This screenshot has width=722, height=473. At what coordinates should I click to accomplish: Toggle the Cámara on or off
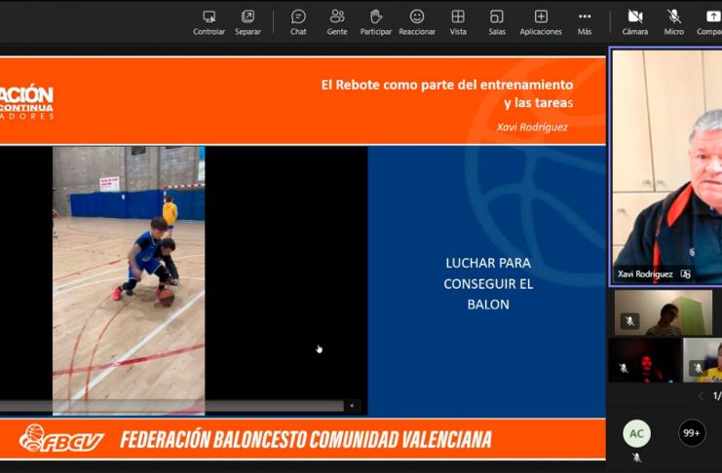point(635,22)
